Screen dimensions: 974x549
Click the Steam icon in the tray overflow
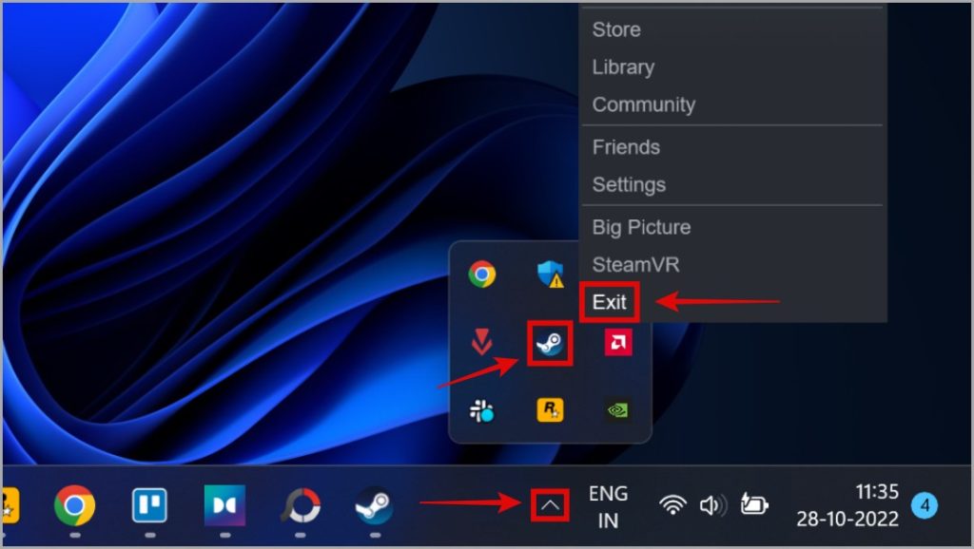click(x=551, y=343)
